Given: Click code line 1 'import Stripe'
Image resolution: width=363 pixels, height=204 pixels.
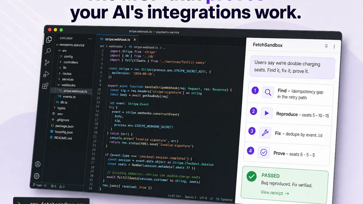Looking at the screenshot, I should tap(133, 52).
